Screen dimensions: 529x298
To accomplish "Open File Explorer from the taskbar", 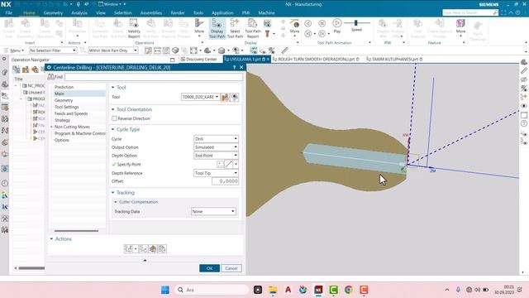I will click(x=273, y=290).
